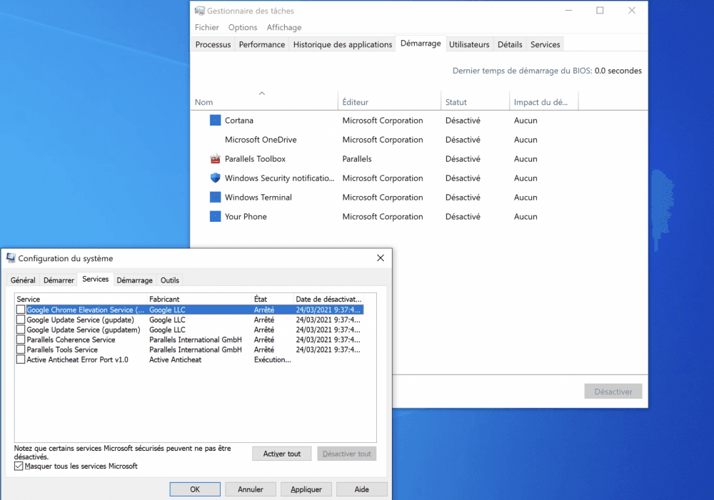Switch to the Performance tab
Screen dimensions: 714x500
pos(262,44)
